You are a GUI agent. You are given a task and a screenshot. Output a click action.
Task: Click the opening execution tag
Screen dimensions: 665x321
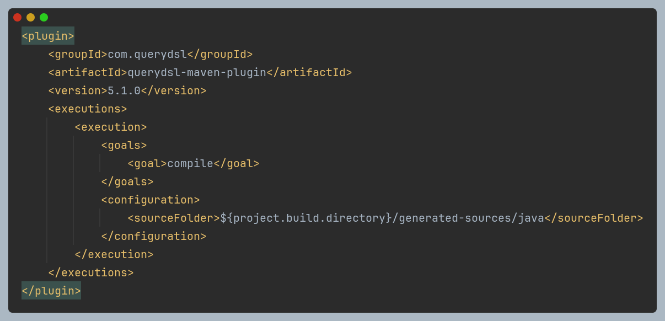click(x=111, y=127)
